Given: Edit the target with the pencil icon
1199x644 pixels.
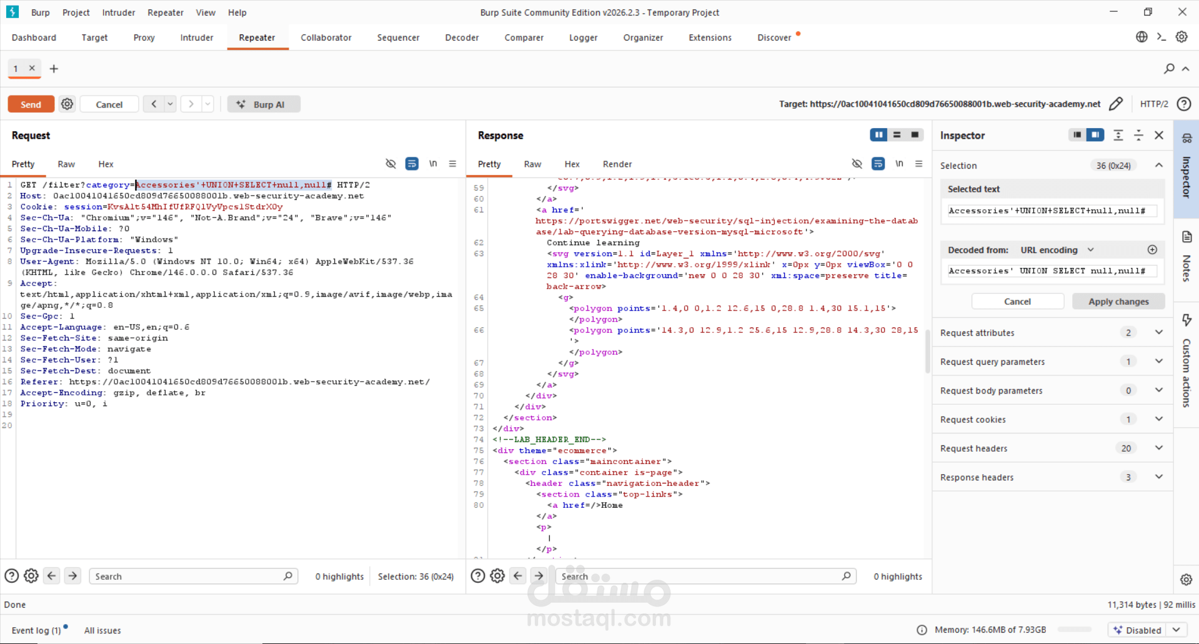Looking at the screenshot, I should pyautogui.click(x=1116, y=104).
